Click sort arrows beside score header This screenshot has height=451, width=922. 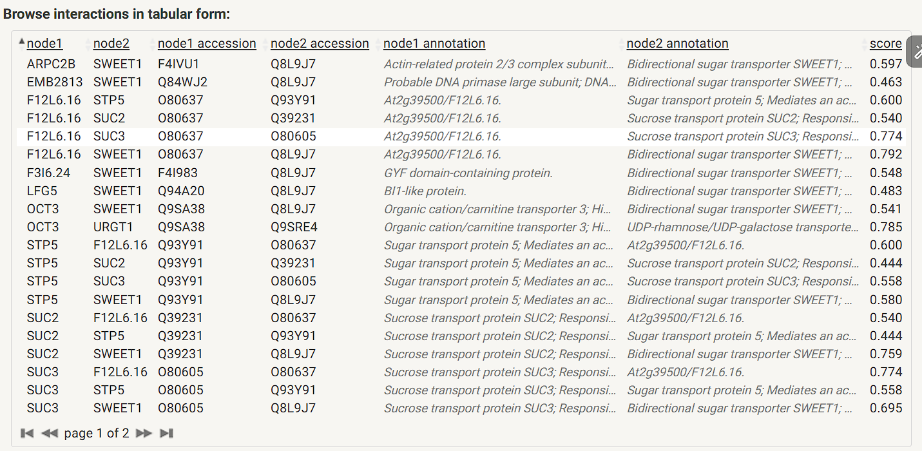865,44
